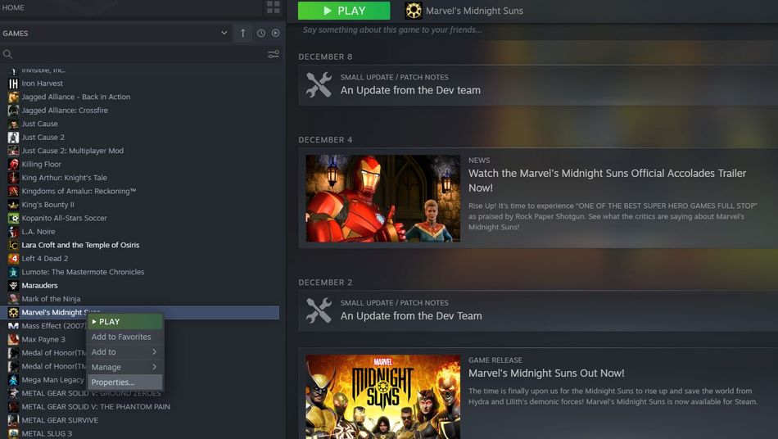
Task: Click the HOME label
Action: tap(13, 7)
